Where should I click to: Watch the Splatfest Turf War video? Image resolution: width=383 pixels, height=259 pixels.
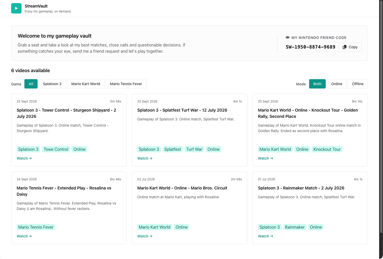coord(145,158)
